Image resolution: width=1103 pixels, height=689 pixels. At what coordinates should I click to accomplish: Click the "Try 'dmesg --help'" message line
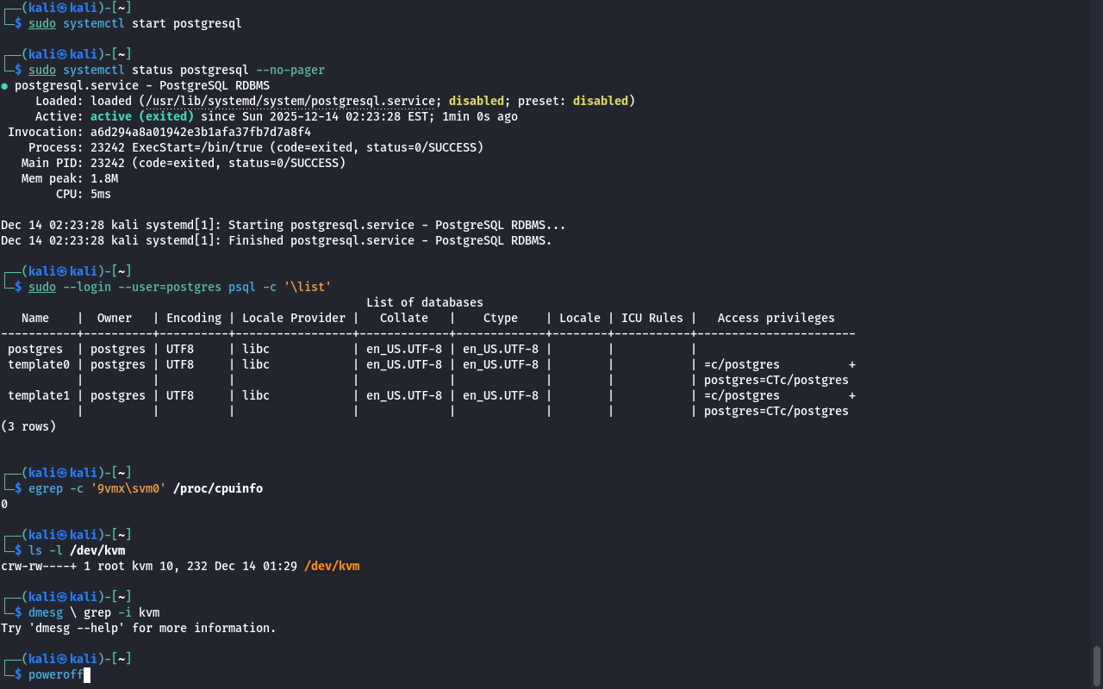139,628
